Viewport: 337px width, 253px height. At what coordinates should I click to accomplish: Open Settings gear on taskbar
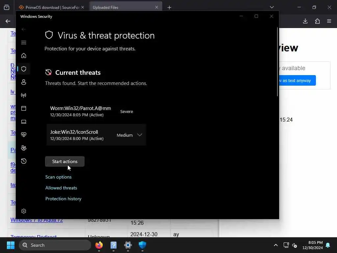pyautogui.click(x=128, y=245)
